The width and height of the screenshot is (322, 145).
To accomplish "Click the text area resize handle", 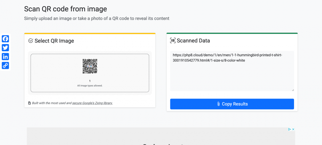I will click(293, 90).
